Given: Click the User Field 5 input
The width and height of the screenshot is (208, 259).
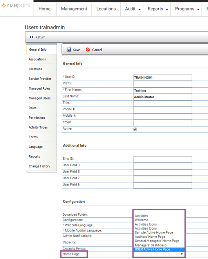Looking at the screenshot, I should pos(163,173).
